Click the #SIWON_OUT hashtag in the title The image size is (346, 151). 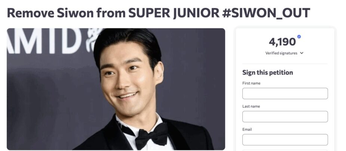(266, 13)
